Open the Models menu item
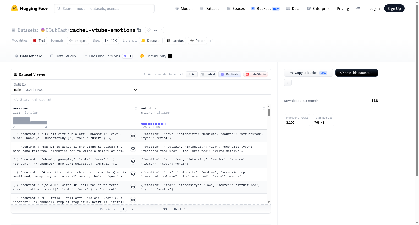This screenshot has width=419, height=225. 184,8
